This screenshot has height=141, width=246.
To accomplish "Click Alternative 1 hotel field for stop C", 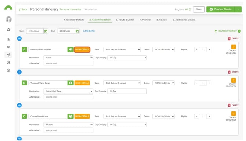I will click(x=68, y=130).
